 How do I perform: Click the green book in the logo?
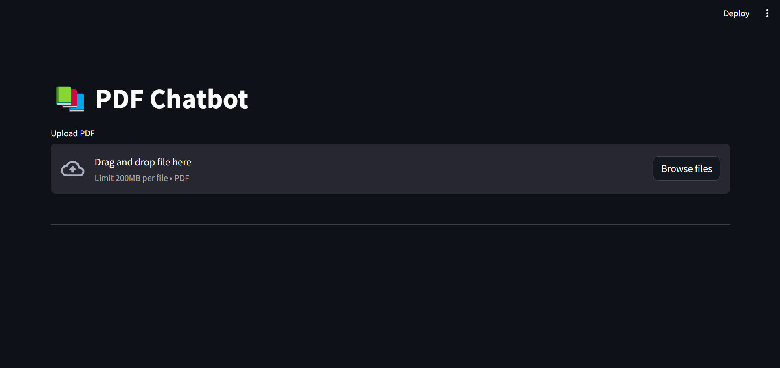click(x=63, y=95)
